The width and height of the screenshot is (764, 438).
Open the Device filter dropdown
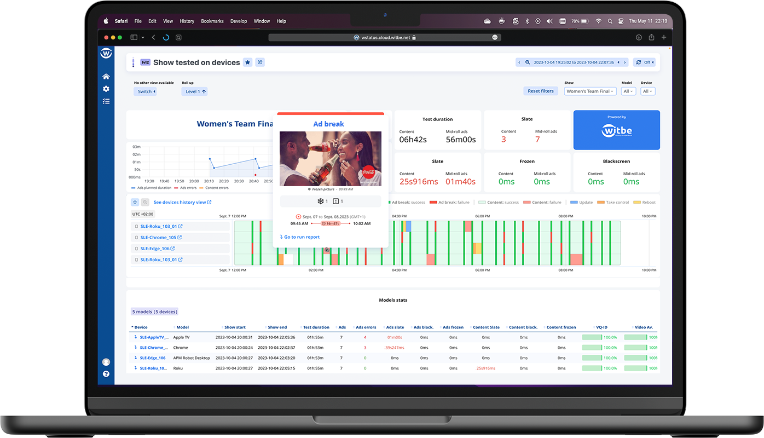[647, 91]
